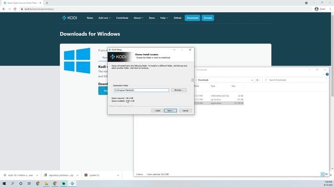Screen dimensions: 334x187
Task: Click the Kodi logo in the website header
Action: point(69,18)
